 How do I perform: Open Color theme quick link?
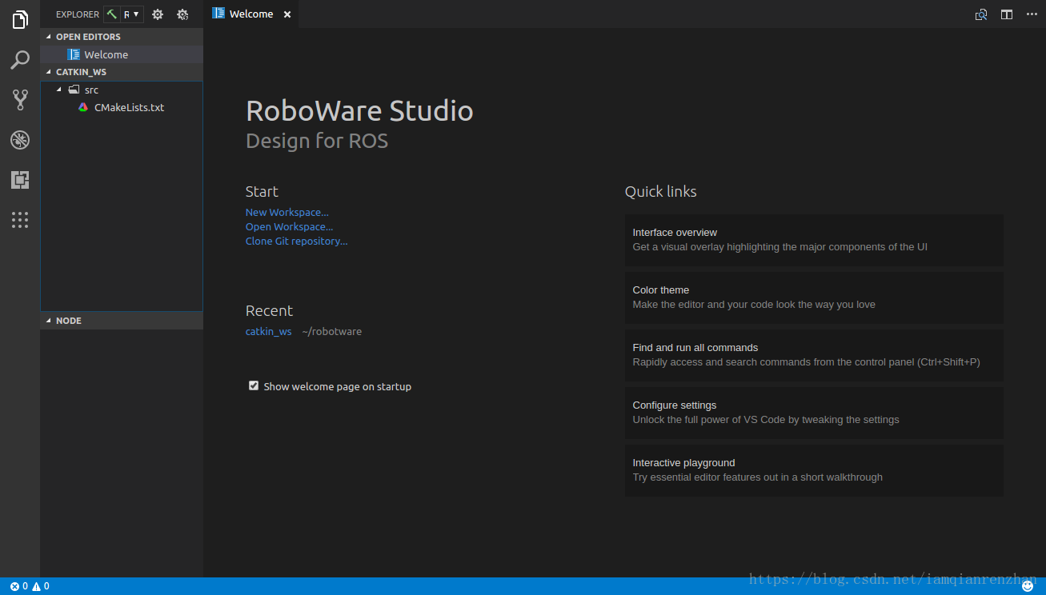[x=814, y=297]
